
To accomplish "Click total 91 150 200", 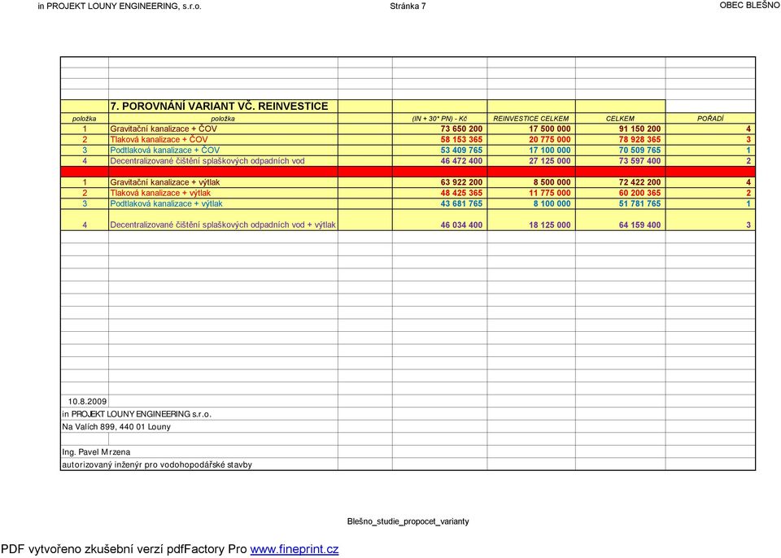I will [639, 129].
